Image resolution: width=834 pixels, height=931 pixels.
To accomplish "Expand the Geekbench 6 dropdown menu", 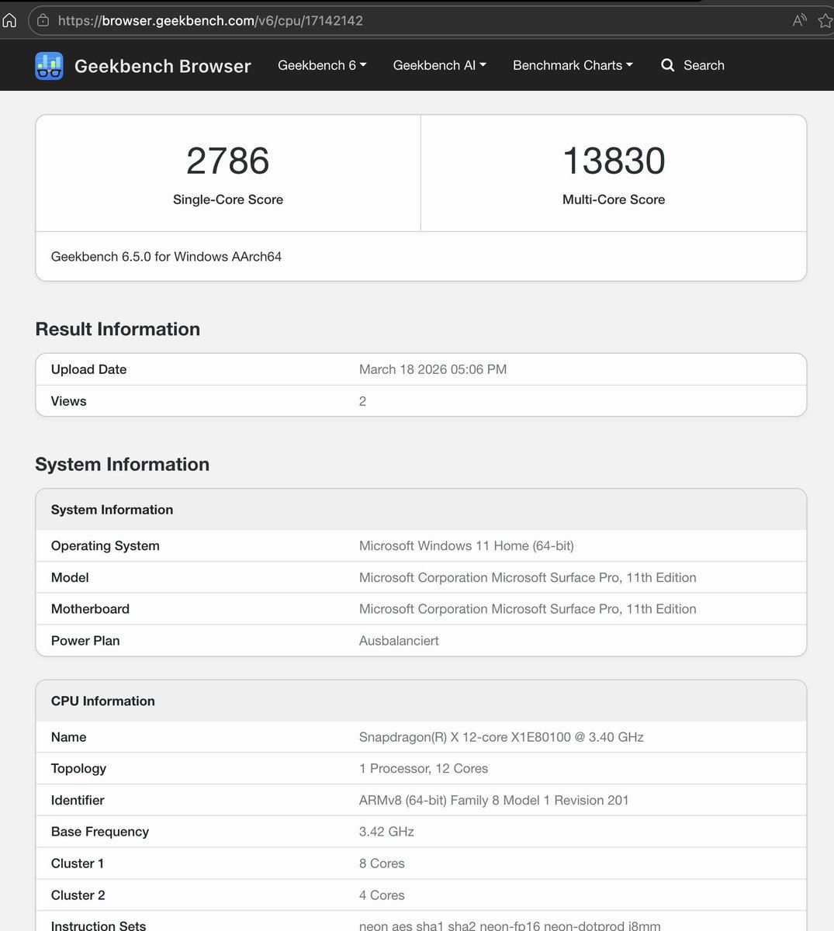I will click(x=322, y=65).
